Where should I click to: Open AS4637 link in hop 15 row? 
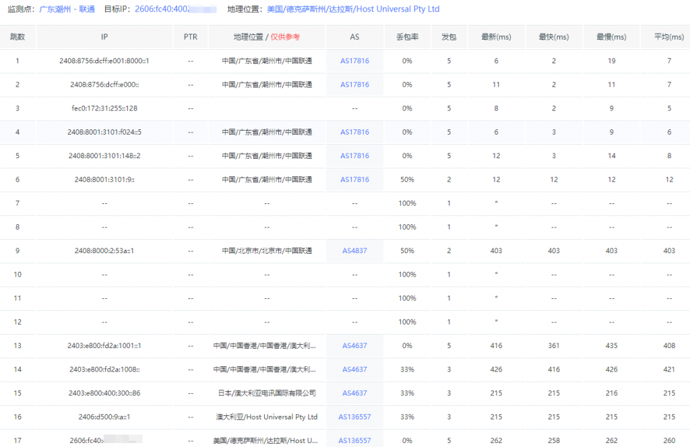[x=354, y=393]
